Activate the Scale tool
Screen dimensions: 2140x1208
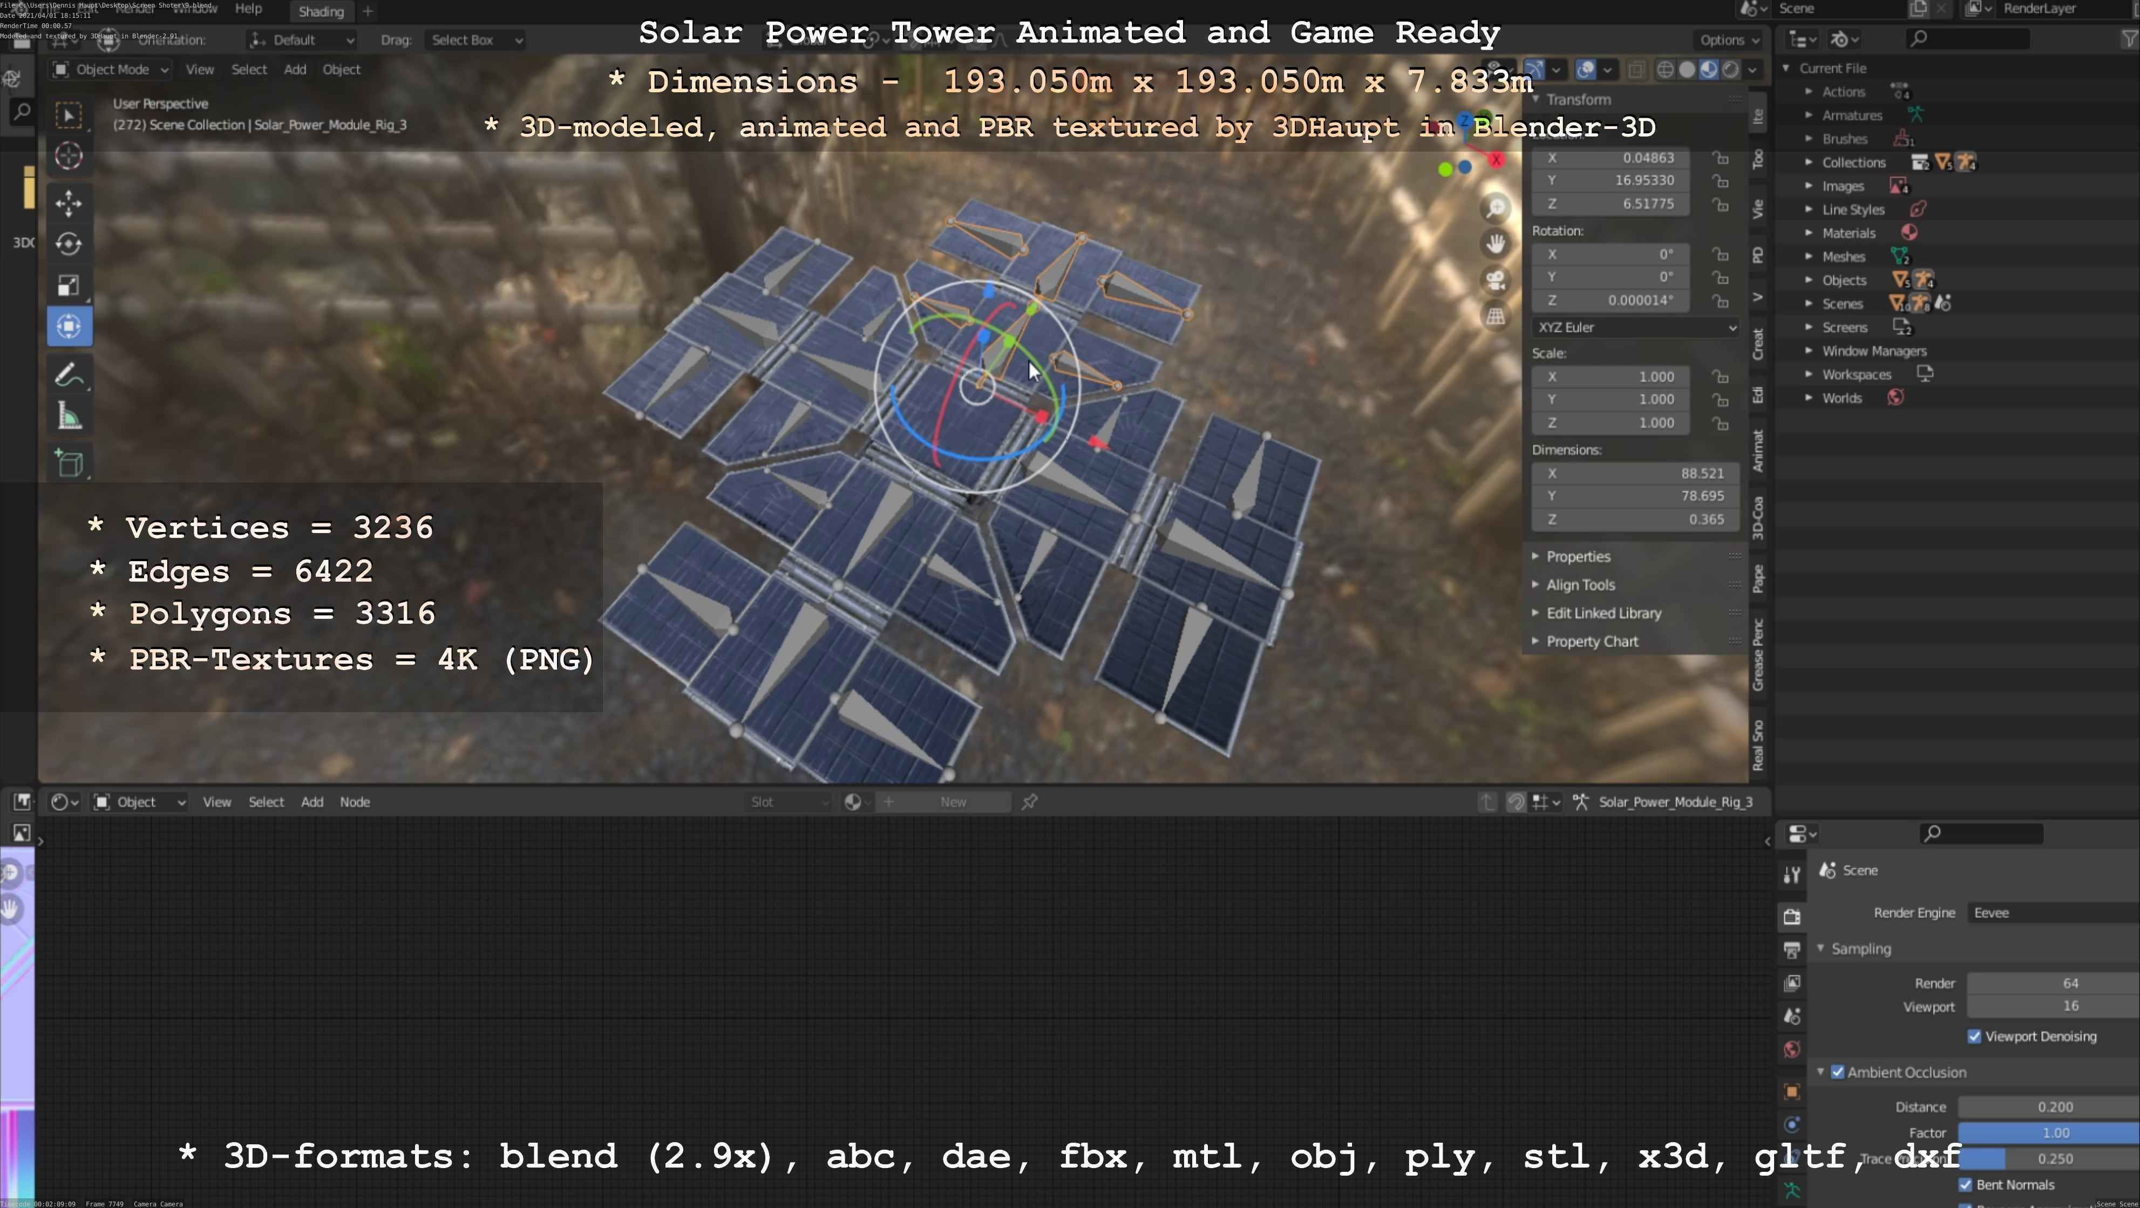[x=68, y=285]
